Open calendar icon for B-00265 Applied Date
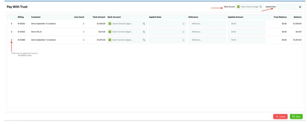The image size is (307, 124). pyautogui.click(x=183, y=32)
